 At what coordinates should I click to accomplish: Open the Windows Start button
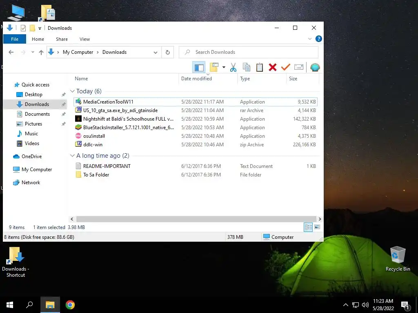(x=10, y=305)
